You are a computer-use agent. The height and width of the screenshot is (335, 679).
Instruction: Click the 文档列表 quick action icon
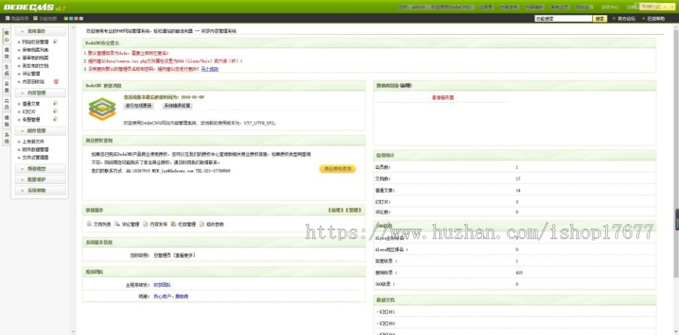tap(90, 224)
